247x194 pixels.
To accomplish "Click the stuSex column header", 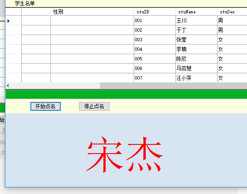I will tap(232, 12).
